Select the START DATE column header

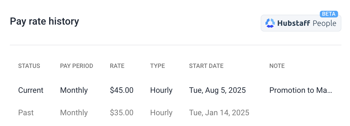206,66
